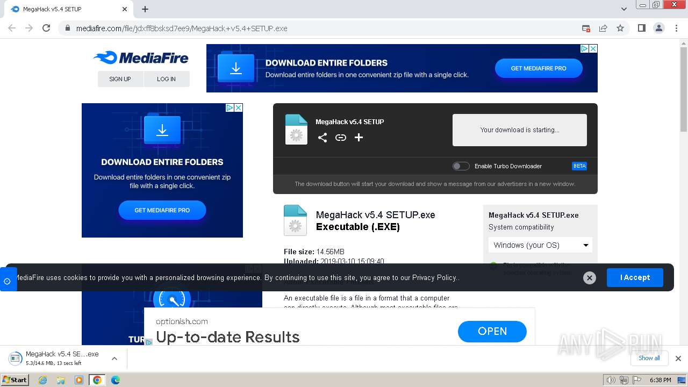Image resolution: width=688 pixels, height=387 pixels.
Task: Click file icon in dark download panel
Action: click(296, 130)
